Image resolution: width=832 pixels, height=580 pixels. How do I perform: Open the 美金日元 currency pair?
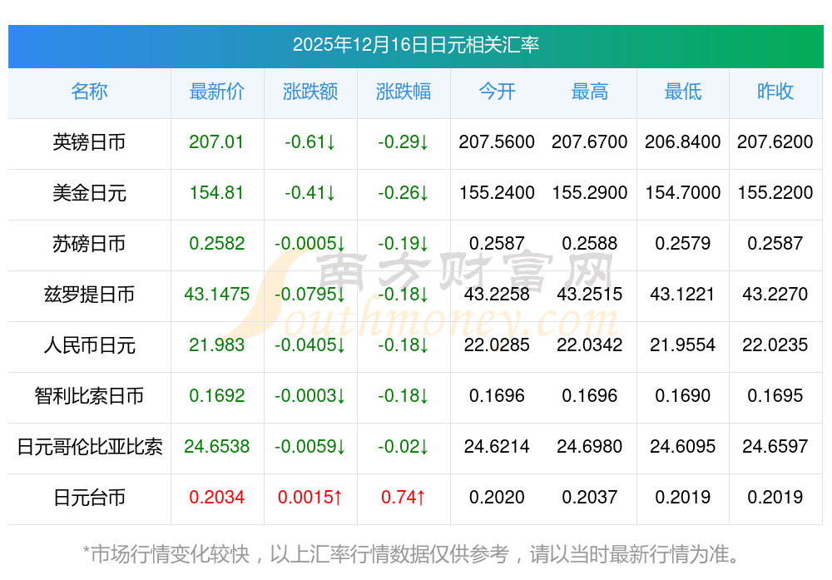click(x=89, y=193)
